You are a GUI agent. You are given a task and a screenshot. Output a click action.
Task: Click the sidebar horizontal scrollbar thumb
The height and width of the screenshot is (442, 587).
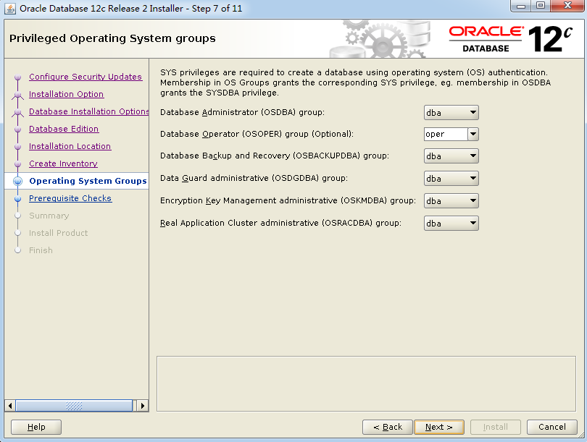pos(74,406)
